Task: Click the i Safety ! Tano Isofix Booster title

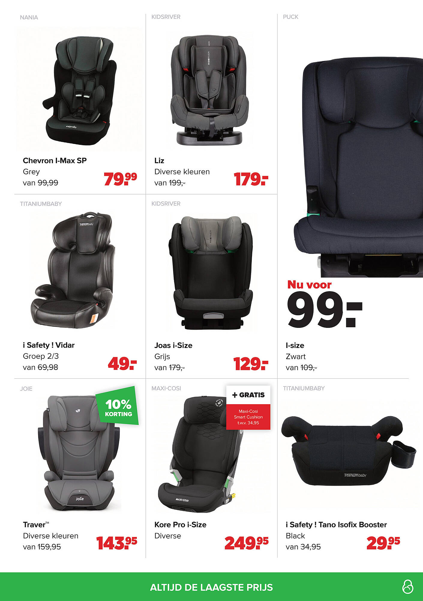Action: click(336, 525)
